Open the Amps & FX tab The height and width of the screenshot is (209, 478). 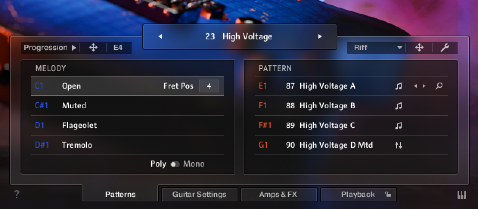pos(278,194)
